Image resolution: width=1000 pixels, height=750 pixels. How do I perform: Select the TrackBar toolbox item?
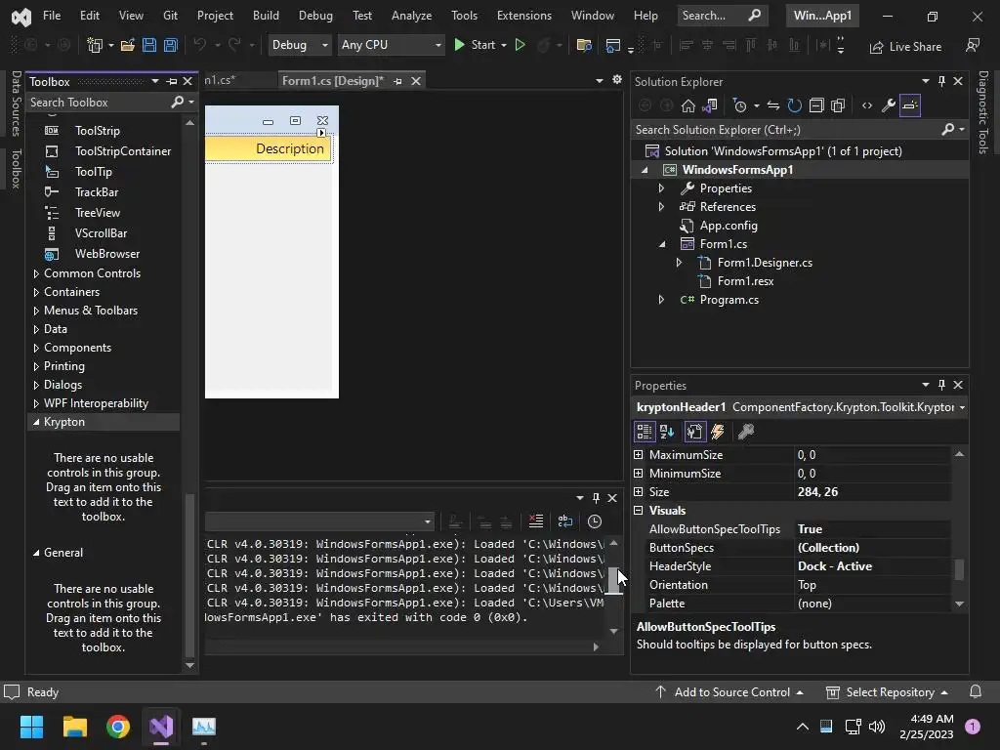(97, 192)
